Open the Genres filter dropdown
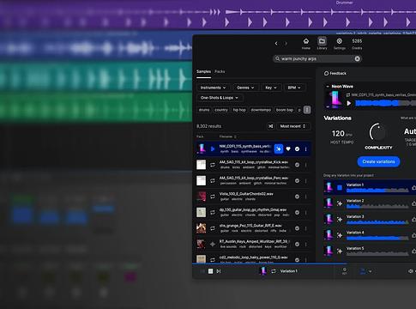This screenshot has width=416, height=309. 245,88
